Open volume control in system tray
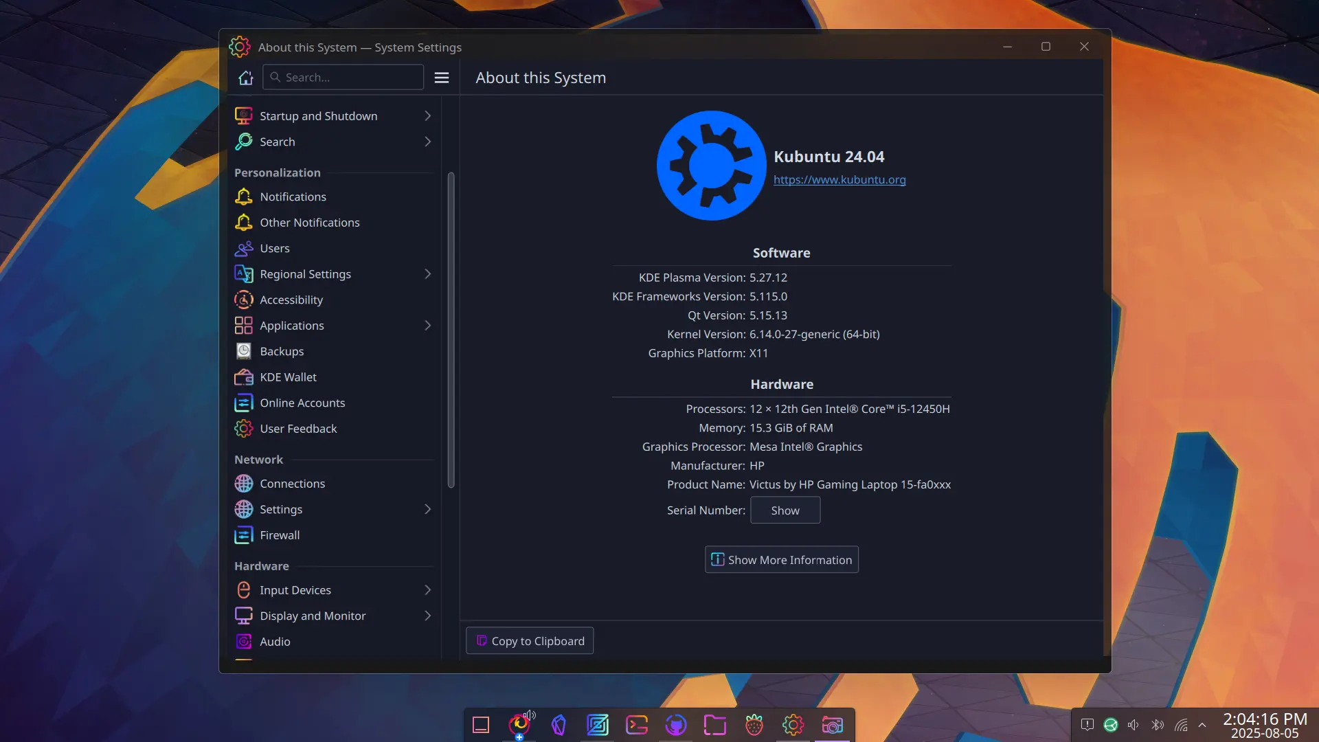This screenshot has width=1319, height=742. [x=1134, y=725]
